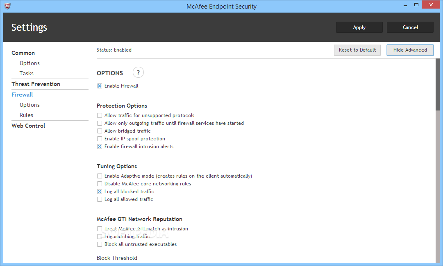
Task: Enable IP spoof protection checkbox
Action: point(100,139)
